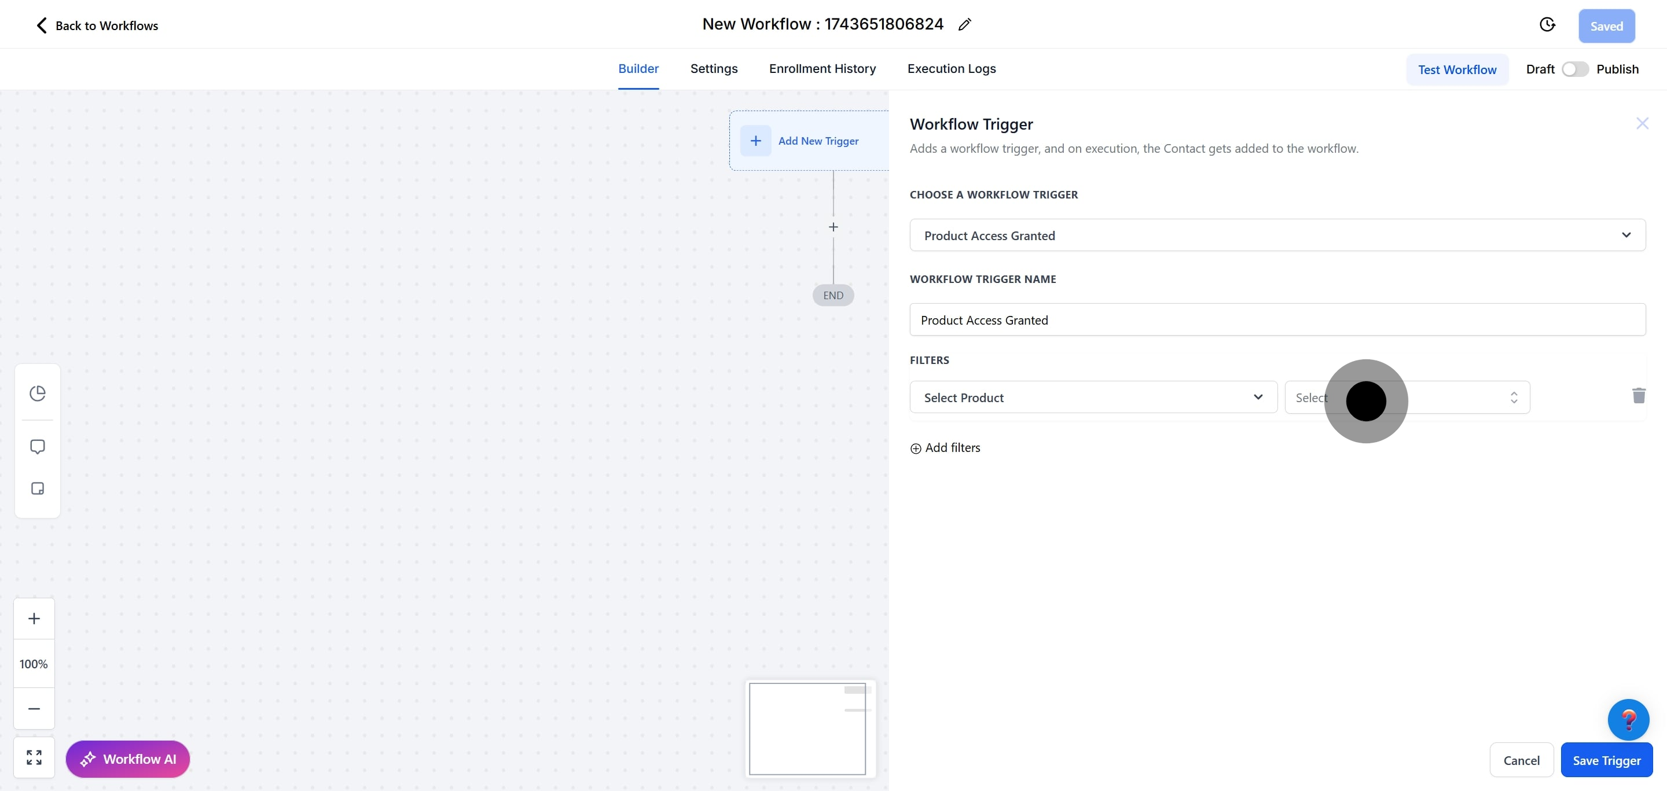Click the Saved button
1667x791 pixels.
click(1606, 26)
